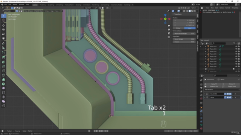The width and height of the screenshot is (241, 135).
Task: Select the Shrink/Fatten tool
Action: point(3,97)
